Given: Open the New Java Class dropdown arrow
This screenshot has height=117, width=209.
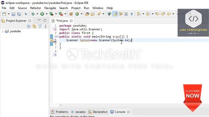Looking at the screenshot, I should coord(81,14).
